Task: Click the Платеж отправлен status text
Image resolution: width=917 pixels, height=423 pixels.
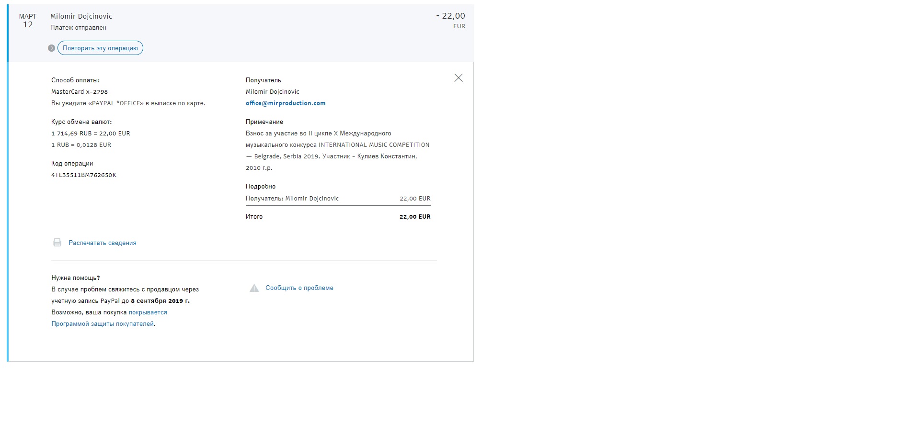Action: pos(78,28)
